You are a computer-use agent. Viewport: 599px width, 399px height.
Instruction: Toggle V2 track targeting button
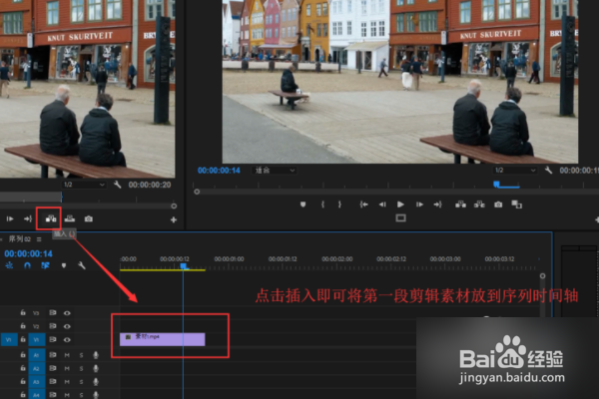(x=36, y=326)
